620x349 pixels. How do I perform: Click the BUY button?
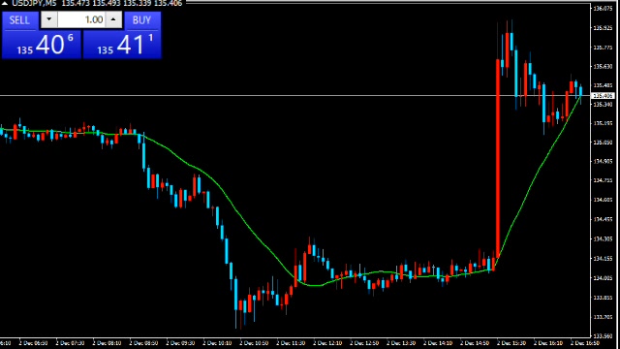point(141,20)
